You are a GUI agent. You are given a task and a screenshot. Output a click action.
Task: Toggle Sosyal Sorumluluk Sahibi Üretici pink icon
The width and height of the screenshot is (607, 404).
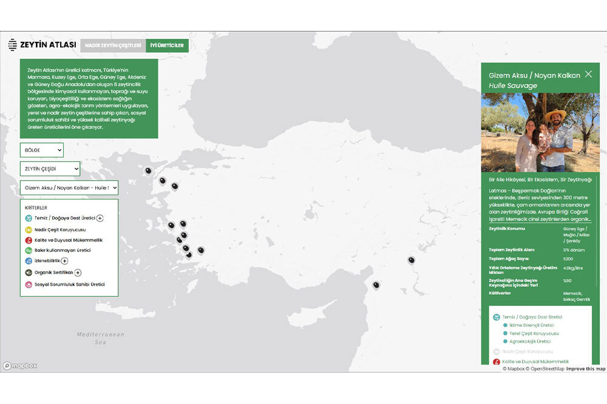pos(29,284)
